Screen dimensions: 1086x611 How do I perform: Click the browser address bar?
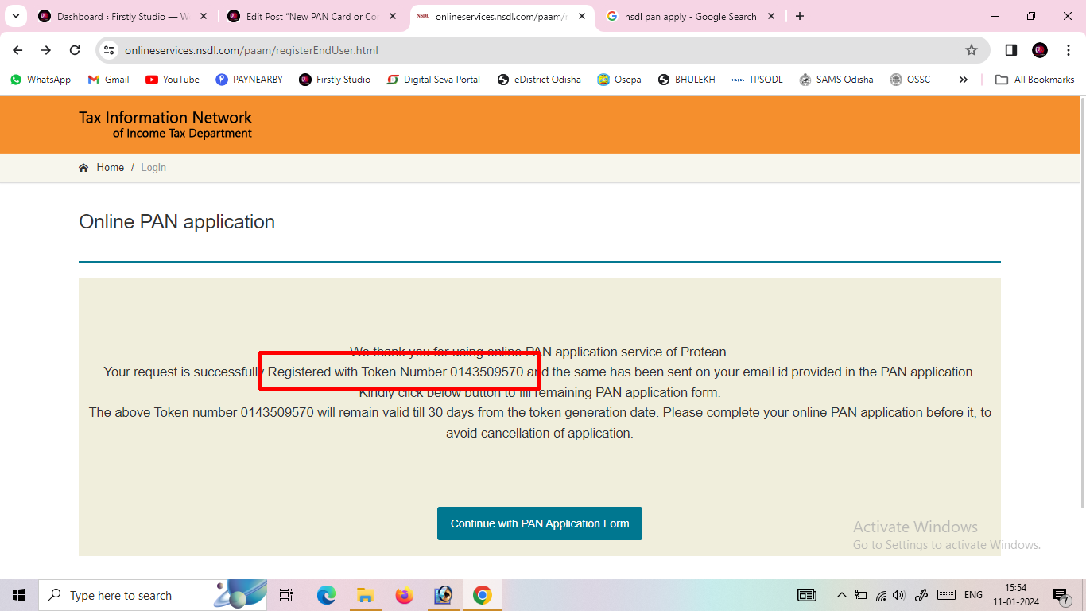pyautogui.click(x=318, y=49)
